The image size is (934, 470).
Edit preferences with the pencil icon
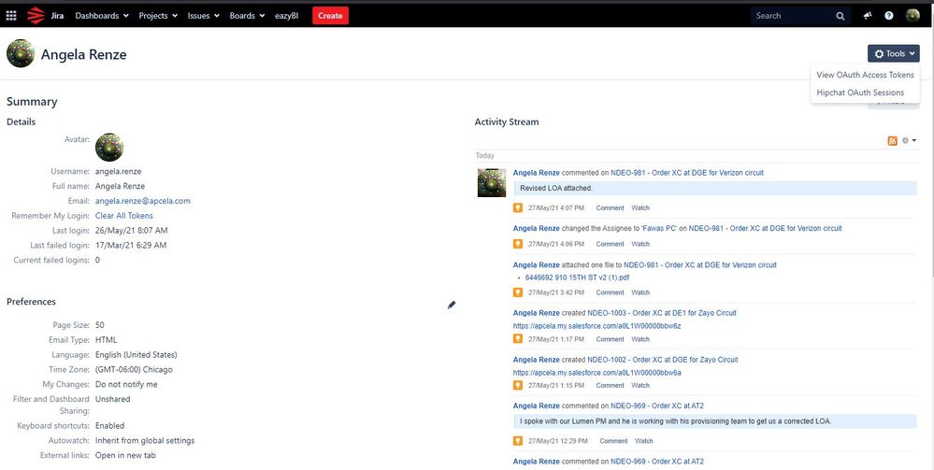coord(452,305)
